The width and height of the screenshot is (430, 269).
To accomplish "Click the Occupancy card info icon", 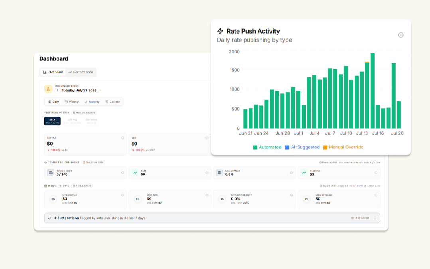I will click(x=291, y=173).
